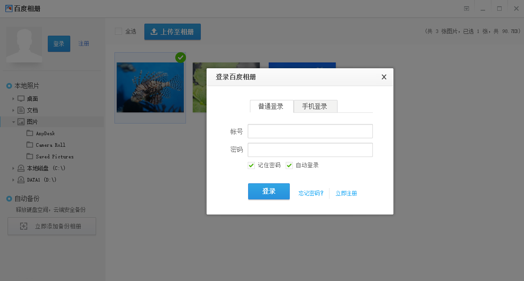Maximize the Baidu Album window
Screen dimensions: 524x281
click(499, 8)
